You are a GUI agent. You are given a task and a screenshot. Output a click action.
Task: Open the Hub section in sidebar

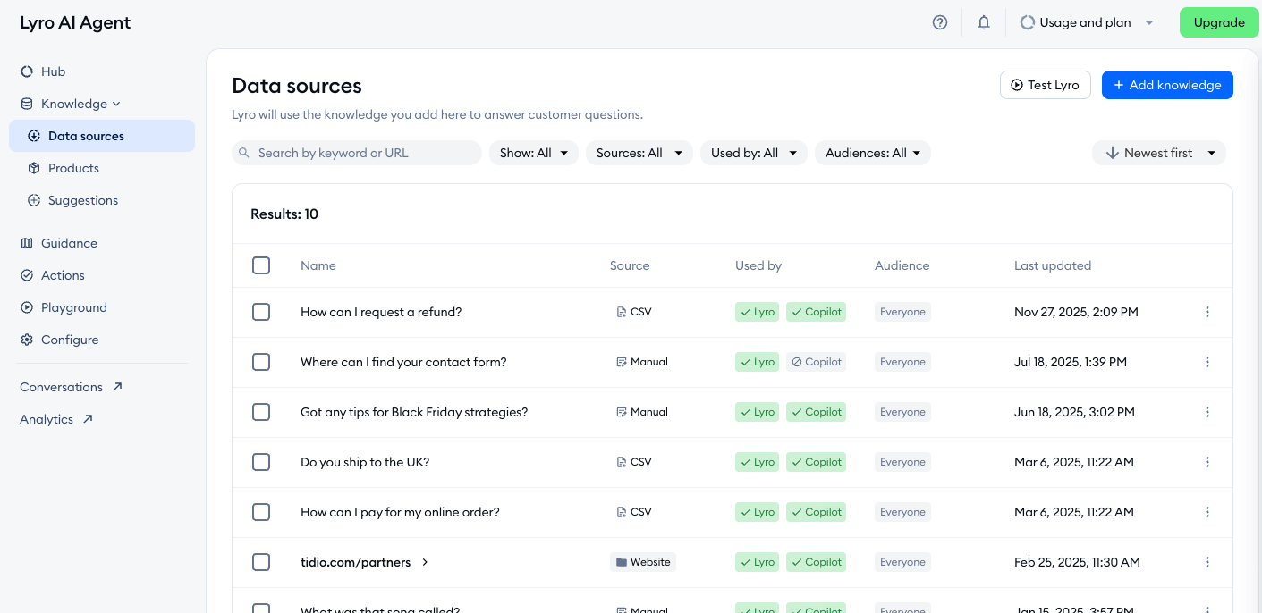click(x=53, y=71)
